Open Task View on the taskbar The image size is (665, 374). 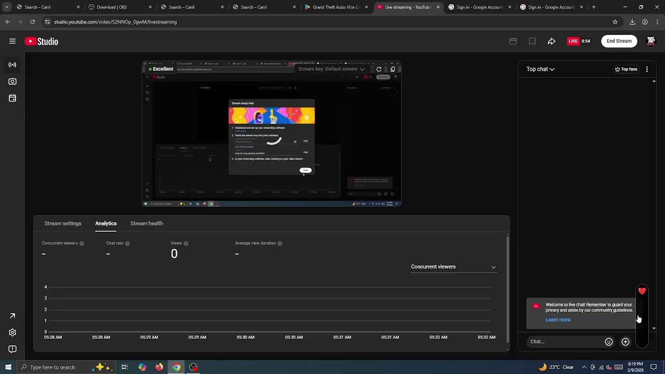[x=125, y=367]
